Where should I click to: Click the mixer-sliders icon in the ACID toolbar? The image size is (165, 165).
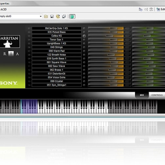151,9
